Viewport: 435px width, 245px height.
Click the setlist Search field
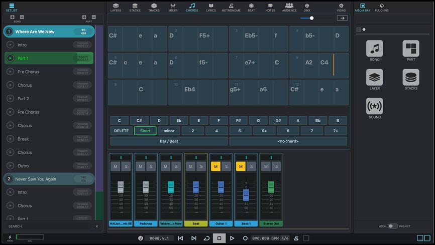49,226
